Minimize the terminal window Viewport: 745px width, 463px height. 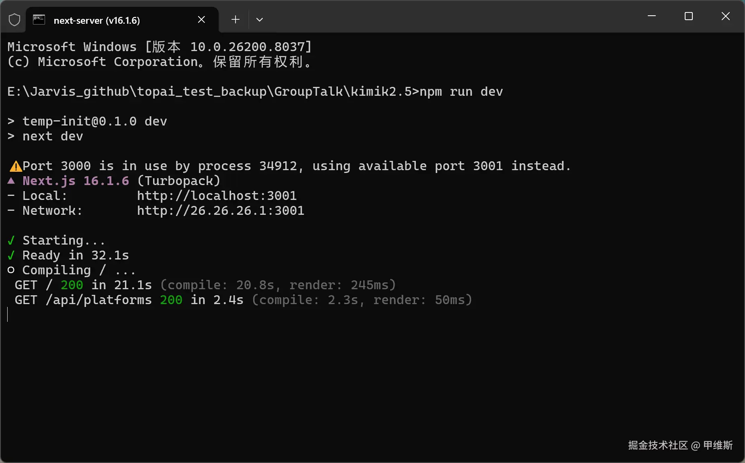[652, 16]
